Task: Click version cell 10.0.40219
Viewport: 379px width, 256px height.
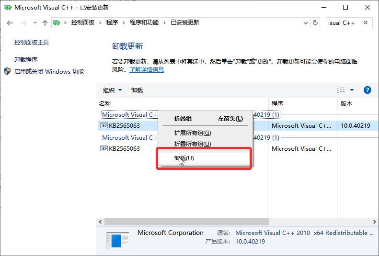Action: (x=356, y=126)
